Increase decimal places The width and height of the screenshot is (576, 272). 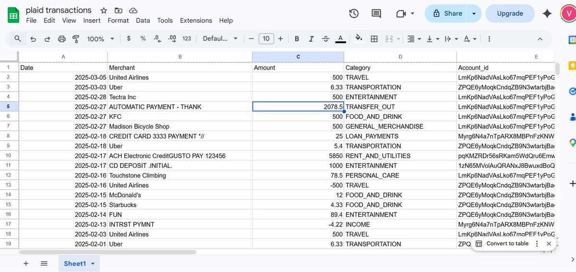pos(172,39)
